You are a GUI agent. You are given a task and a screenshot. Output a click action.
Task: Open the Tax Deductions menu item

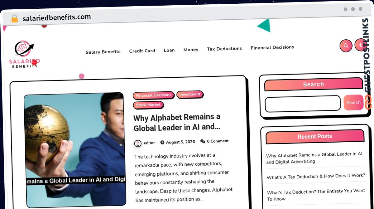click(224, 49)
